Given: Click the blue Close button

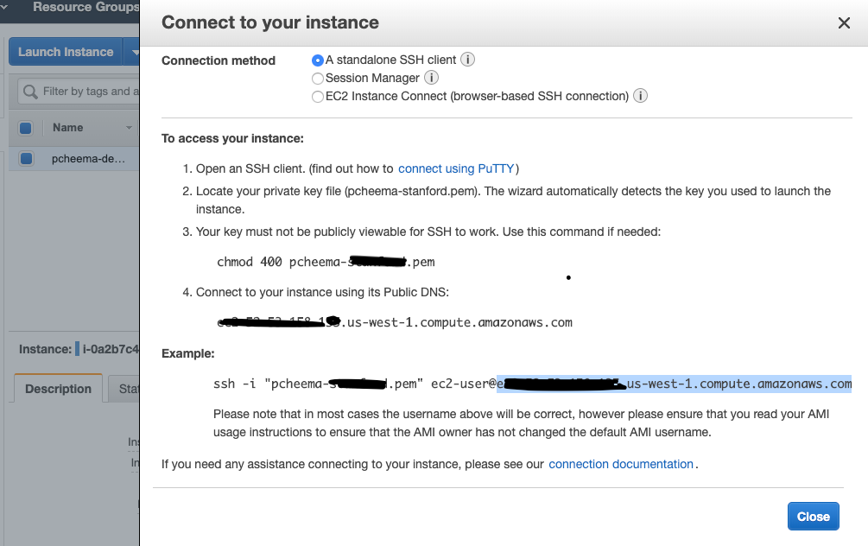Looking at the screenshot, I should coord(813,516).
